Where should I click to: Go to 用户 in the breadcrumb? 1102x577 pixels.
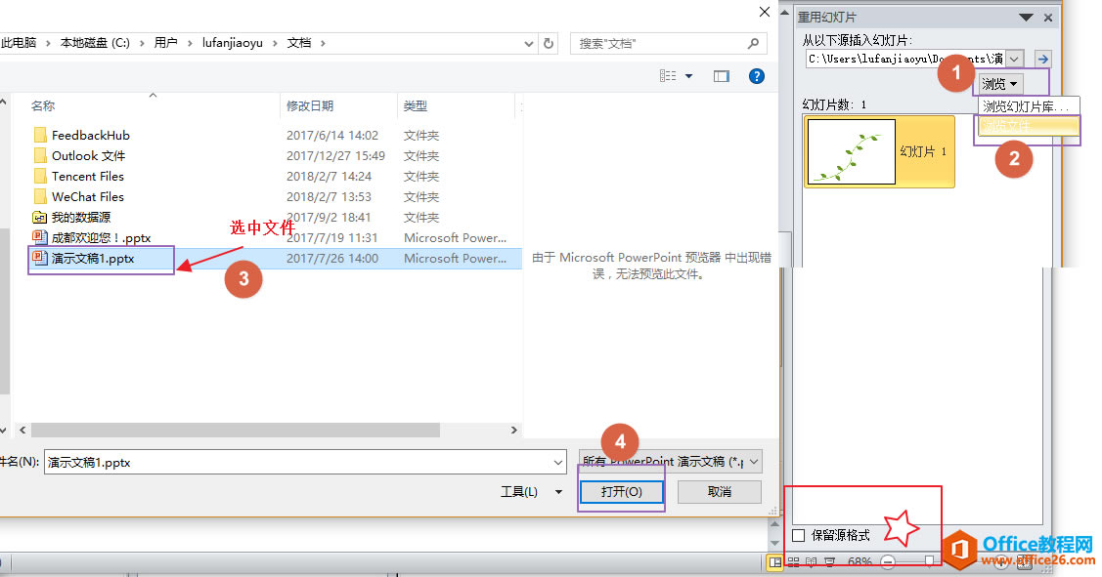click(x=166, y=43)
